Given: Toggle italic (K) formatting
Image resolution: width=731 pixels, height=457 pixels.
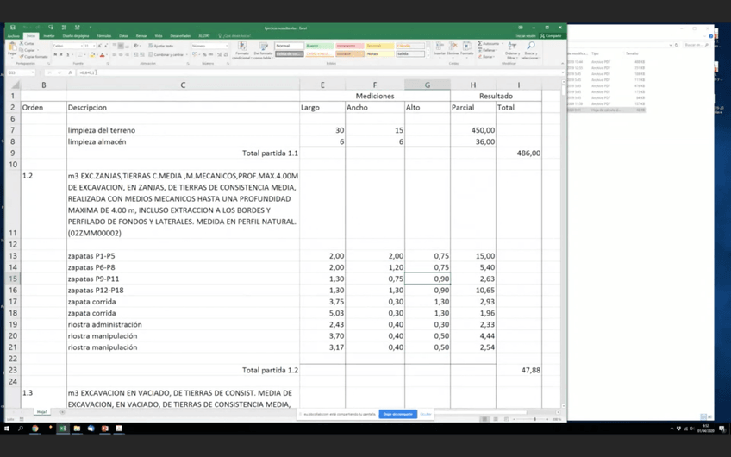Looking at the screenshot, I should pos(61,54).
